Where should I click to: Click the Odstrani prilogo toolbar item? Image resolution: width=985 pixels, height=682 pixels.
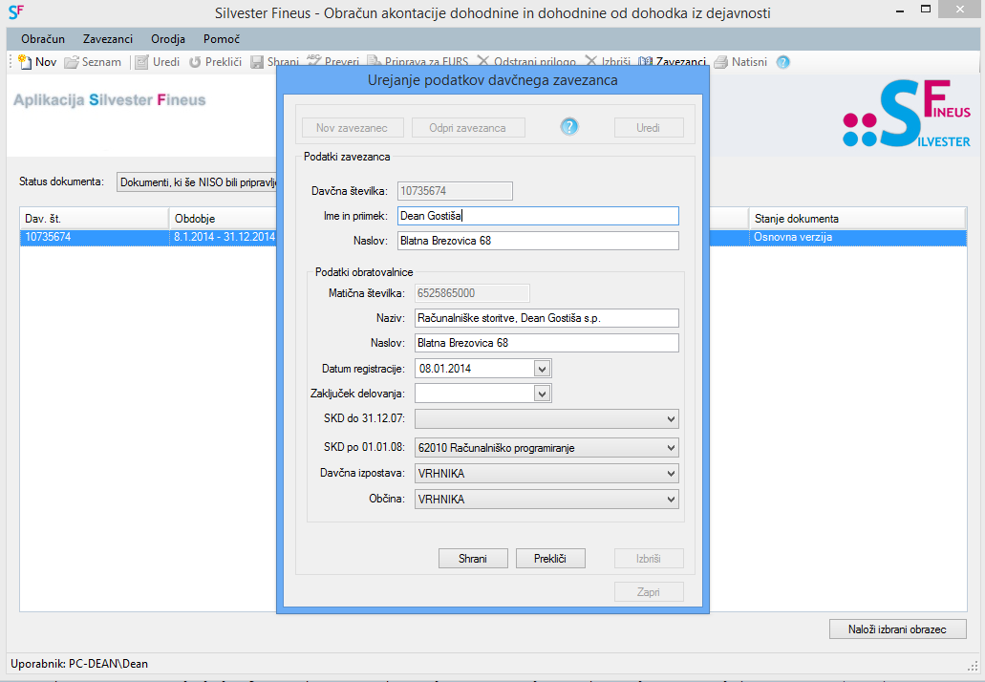526,61
